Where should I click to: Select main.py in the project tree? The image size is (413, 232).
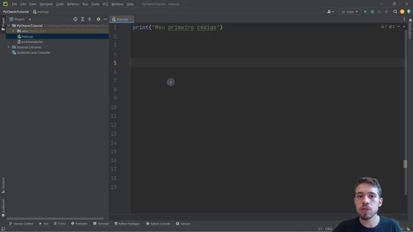[x=27, y=36]
